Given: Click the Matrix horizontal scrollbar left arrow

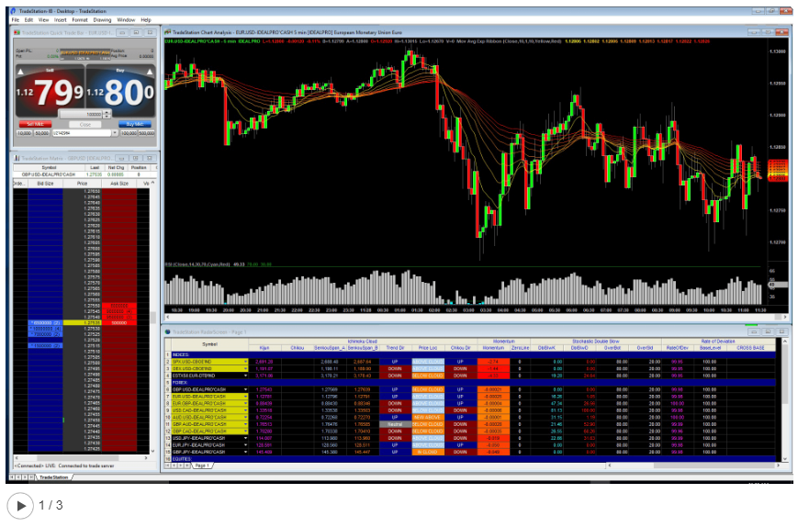Looking at the screenshot, I should 17,458.
